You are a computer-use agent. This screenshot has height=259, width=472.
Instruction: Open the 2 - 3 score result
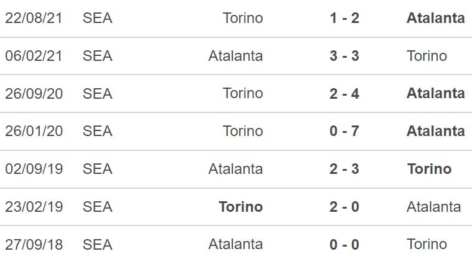[344, 169]
